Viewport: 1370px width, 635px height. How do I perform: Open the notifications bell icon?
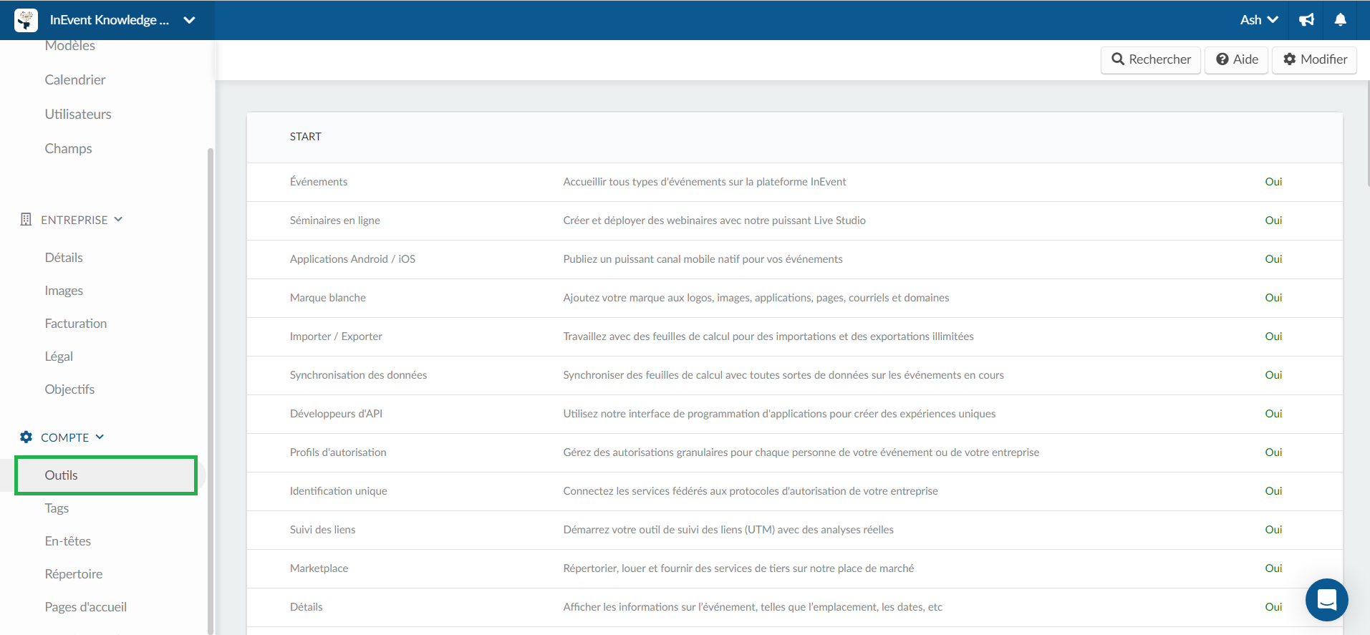coord(1341,20)
